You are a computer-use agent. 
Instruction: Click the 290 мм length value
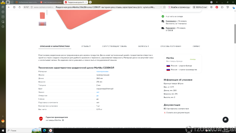(99, 78)
